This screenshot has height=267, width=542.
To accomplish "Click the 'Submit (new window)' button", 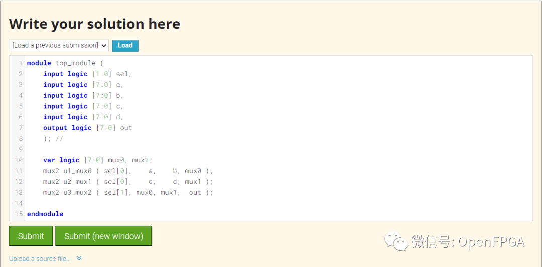I will (x=103, y=236).
